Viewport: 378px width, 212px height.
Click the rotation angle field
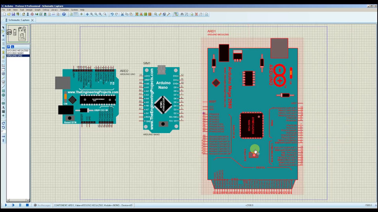click(4, 131)
